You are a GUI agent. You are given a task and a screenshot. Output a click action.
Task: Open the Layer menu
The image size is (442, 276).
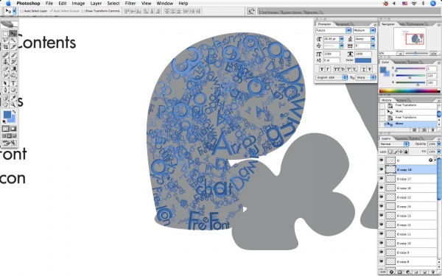point(96,4)
